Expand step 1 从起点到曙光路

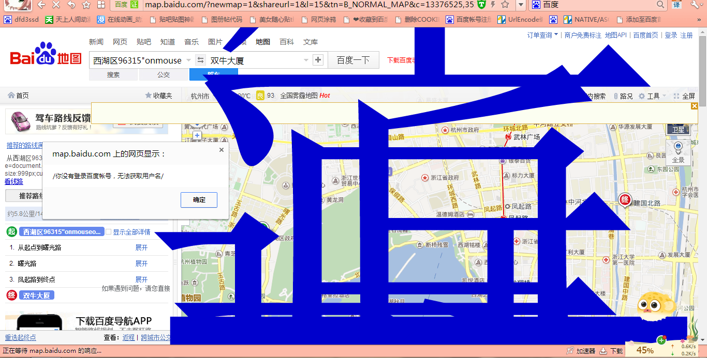tap(141, 247)
